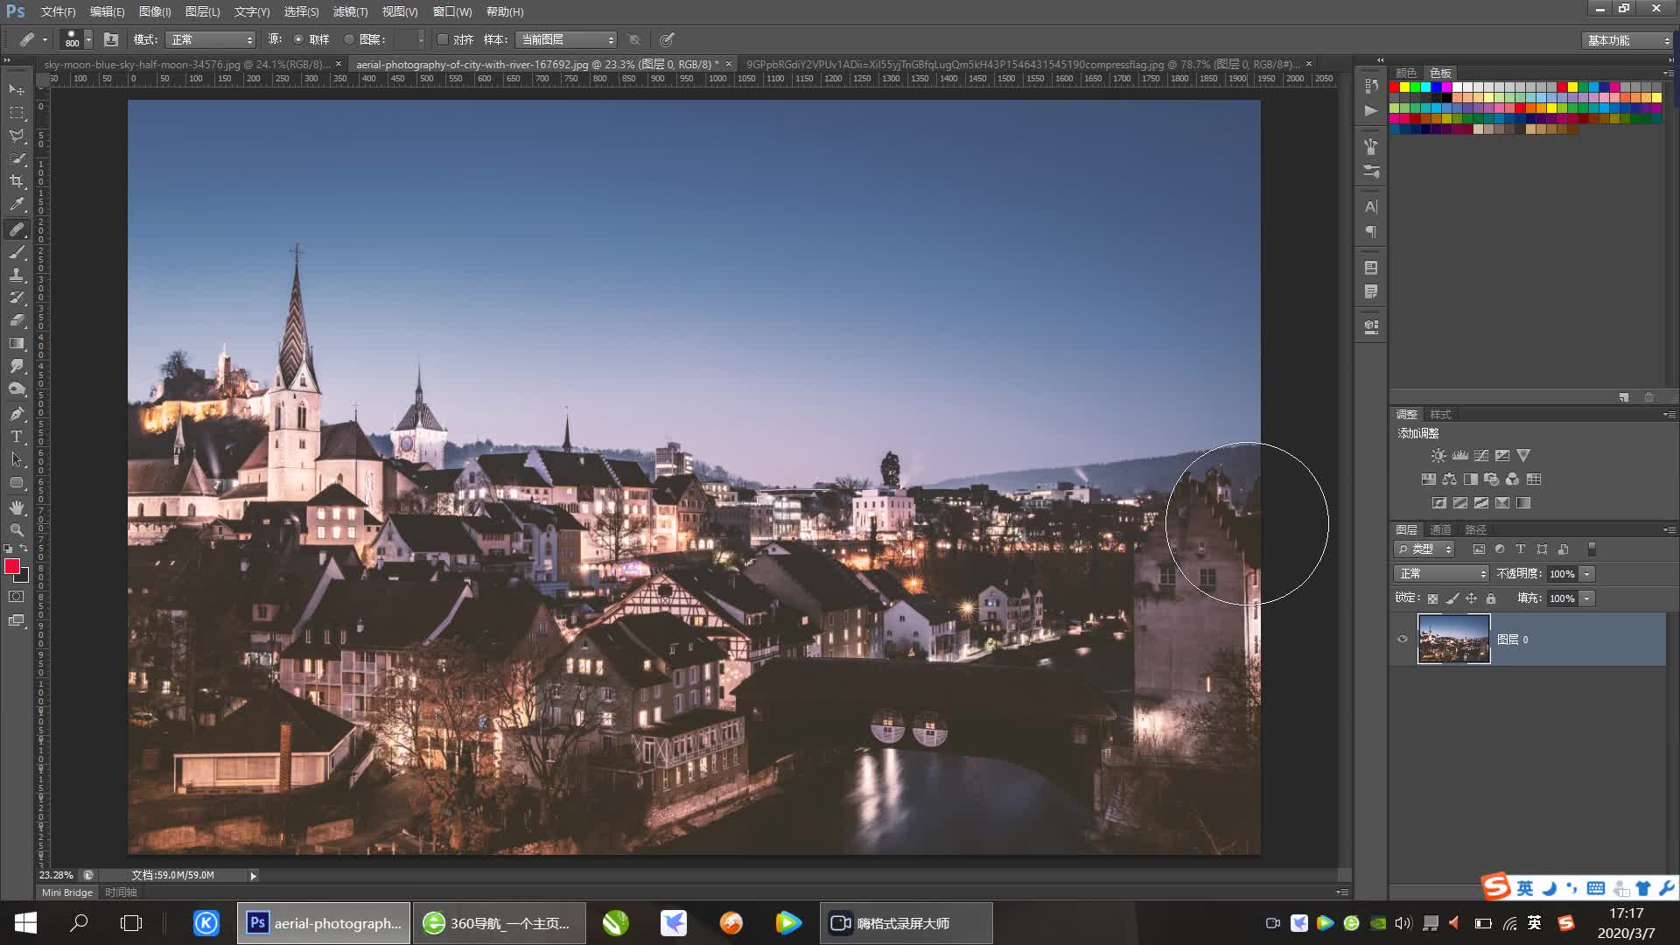Click the 基本功能 workspace switcher
The image size is (1680, 945).
tap(1627, 40)
